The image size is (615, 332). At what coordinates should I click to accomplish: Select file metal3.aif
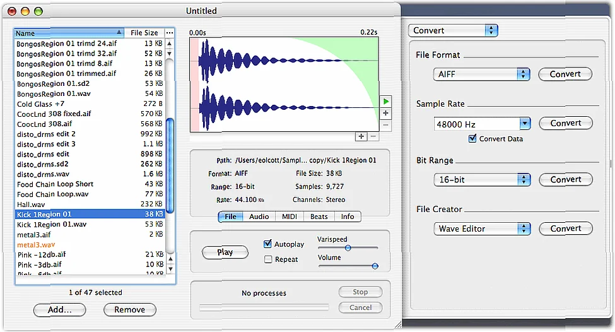point(90,235)
